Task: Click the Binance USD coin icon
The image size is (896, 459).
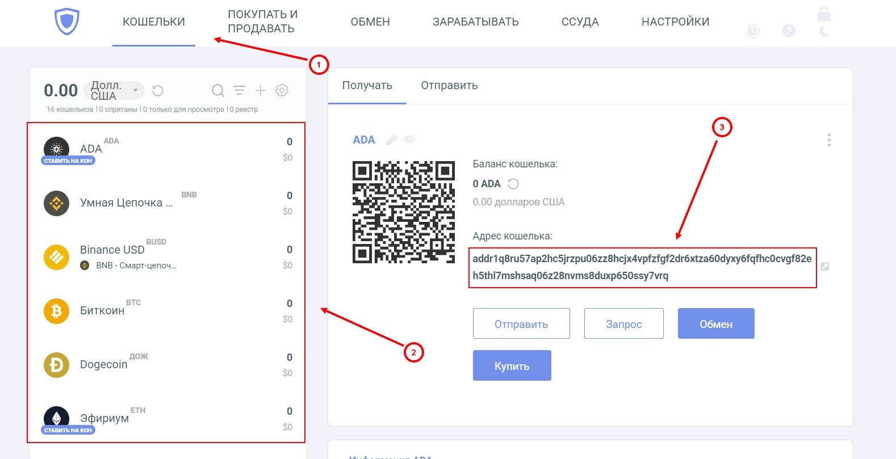Action: 56,257
